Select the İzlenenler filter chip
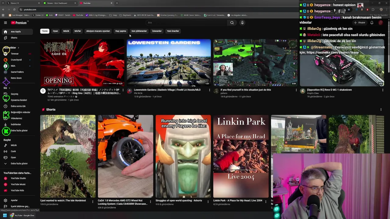The width and height of the screenshot is (390, 219). click(157, 31)
